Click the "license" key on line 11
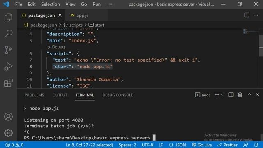263x148 pixels. pos(59,86)
